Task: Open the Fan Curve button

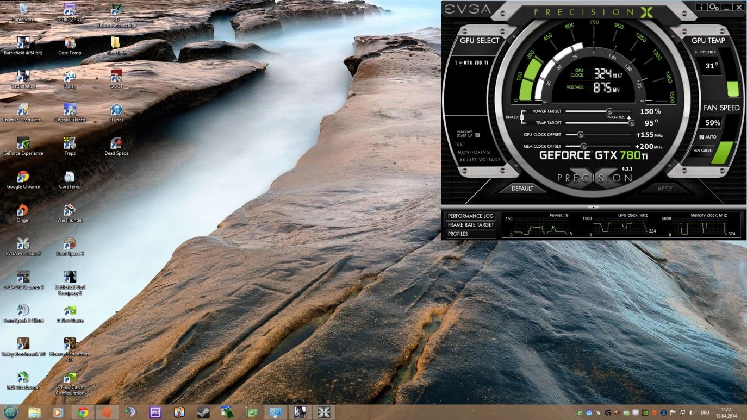Action: pos(702,151)
